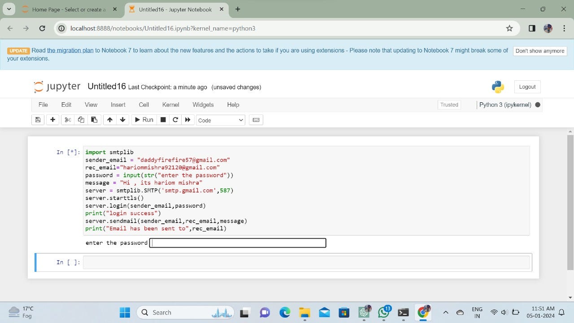Reload the page
This screenshot has width=574, height=323.
point(42,28)
